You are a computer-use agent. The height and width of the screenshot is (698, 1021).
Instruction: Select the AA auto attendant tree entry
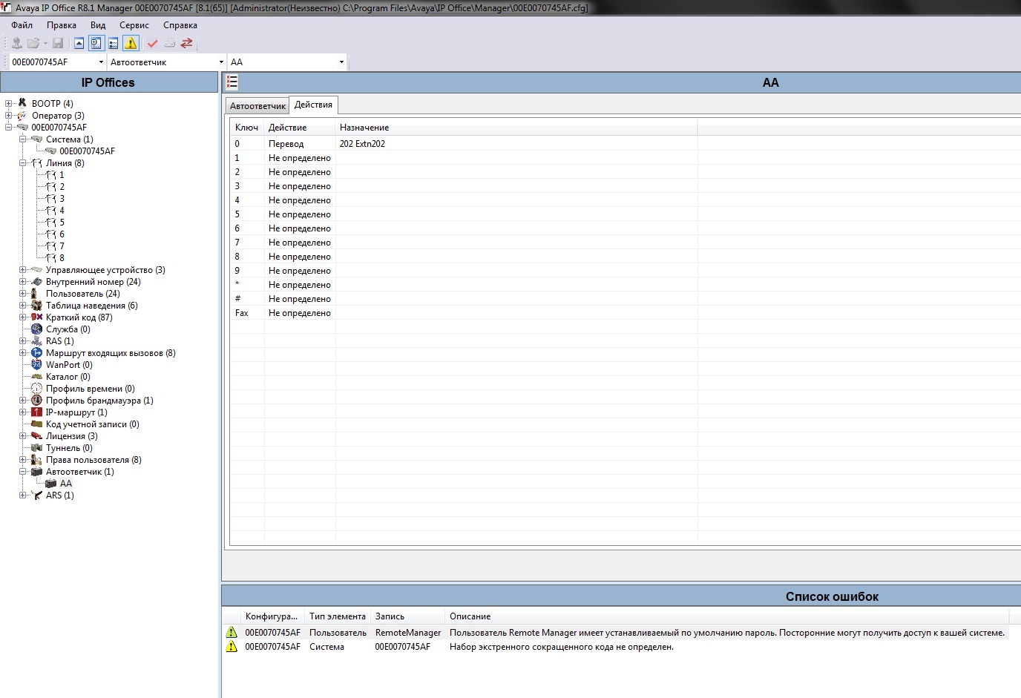66,484
